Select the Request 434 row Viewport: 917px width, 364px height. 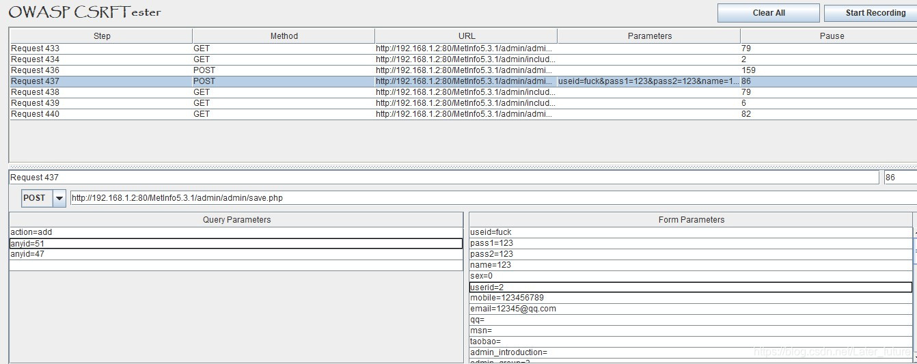pyautogui.click(x=463, y=59)
